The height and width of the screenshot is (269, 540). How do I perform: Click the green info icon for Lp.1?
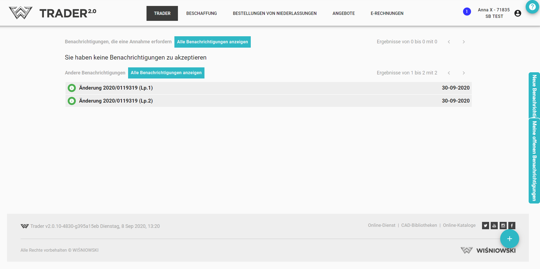[72, 88]
